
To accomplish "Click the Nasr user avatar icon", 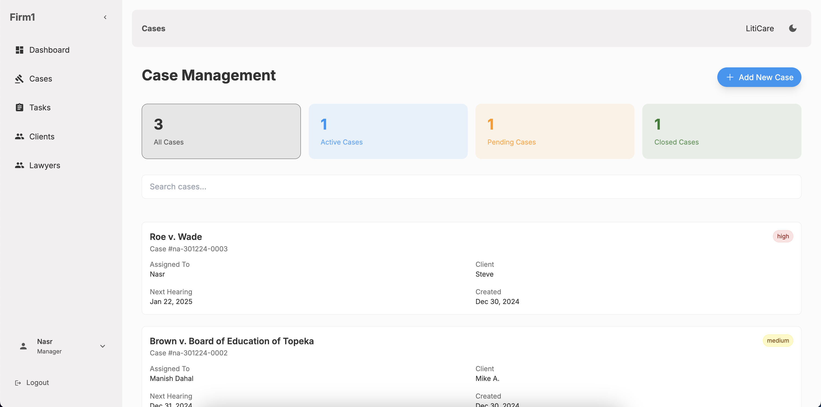I will [23, 346].
